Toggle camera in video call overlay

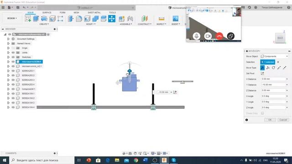tap(208, 36)
